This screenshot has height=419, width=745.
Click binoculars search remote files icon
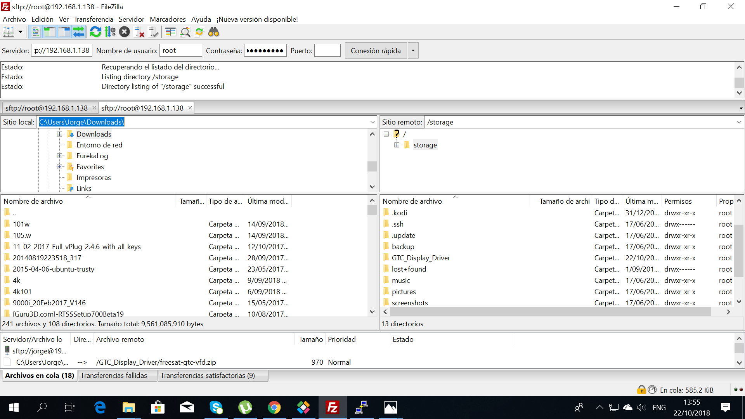tap(214, 32)
